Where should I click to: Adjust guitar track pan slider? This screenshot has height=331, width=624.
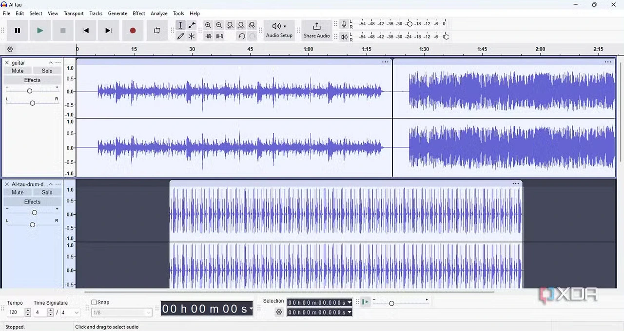(32, 103)
